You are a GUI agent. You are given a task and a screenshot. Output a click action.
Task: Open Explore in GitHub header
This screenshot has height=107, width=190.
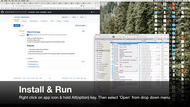click(50, 12)
